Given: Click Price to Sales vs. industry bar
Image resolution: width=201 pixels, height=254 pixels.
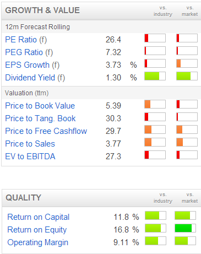Looking at the screenshot, I should (x=155, y=142).
